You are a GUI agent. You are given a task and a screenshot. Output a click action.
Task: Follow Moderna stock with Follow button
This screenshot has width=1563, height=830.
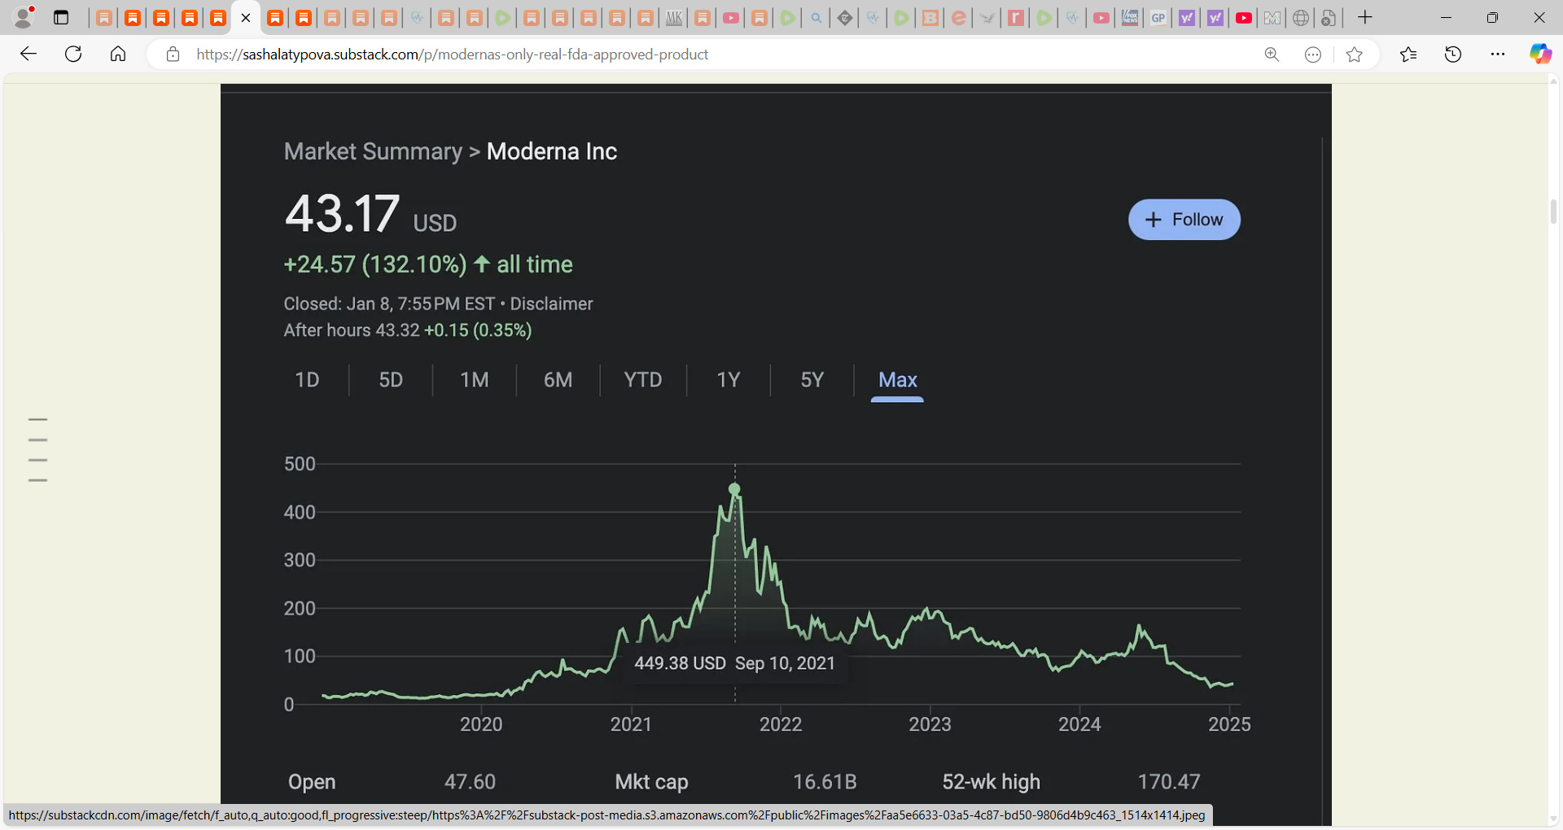pos(1184,220)
